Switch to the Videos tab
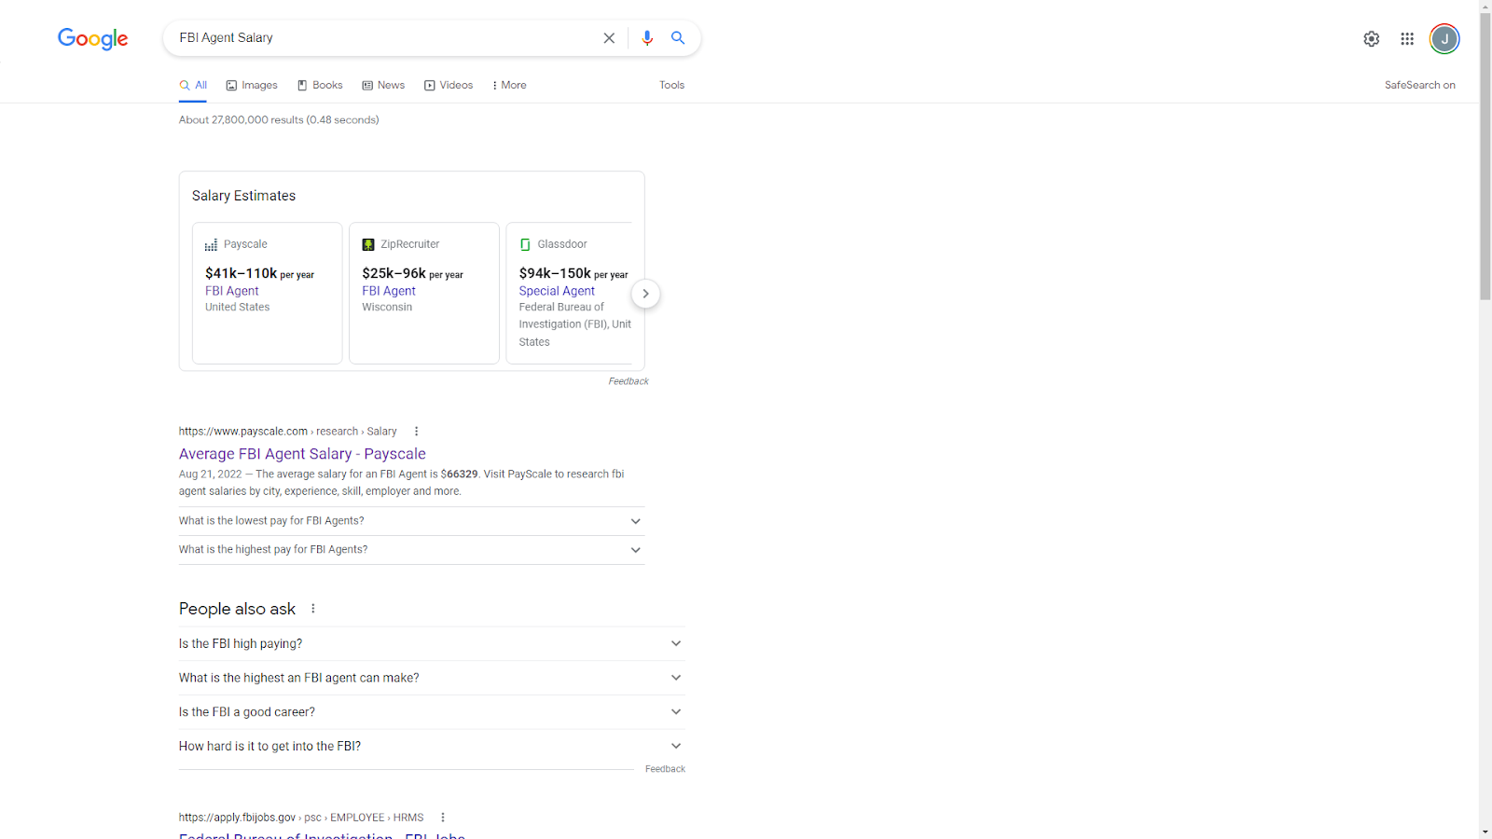The width and height of the screenshot is (1492, 839). (449, 85)
